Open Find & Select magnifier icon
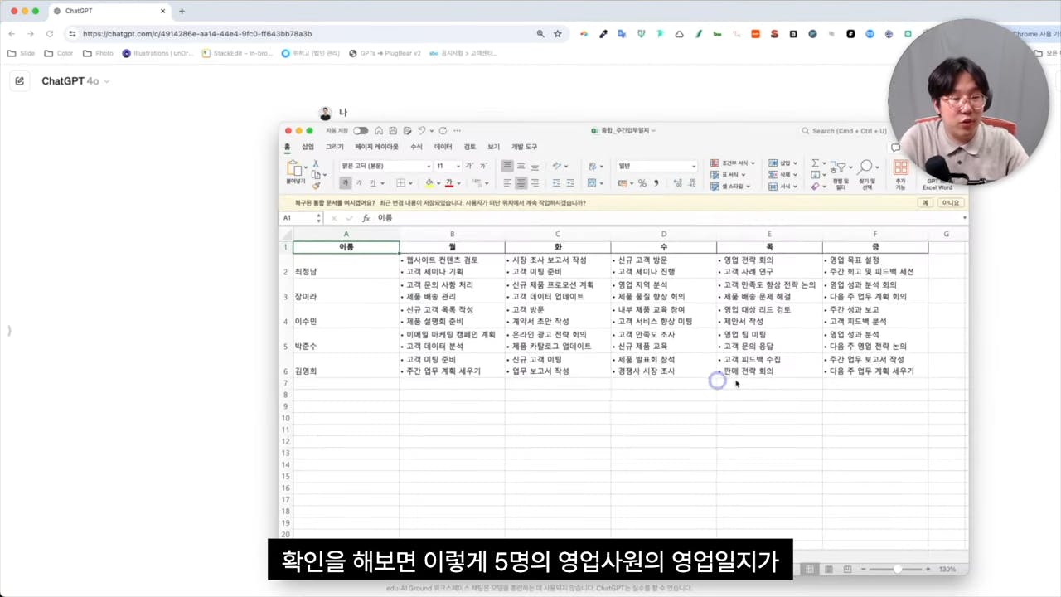 click(x=866, y=167)
